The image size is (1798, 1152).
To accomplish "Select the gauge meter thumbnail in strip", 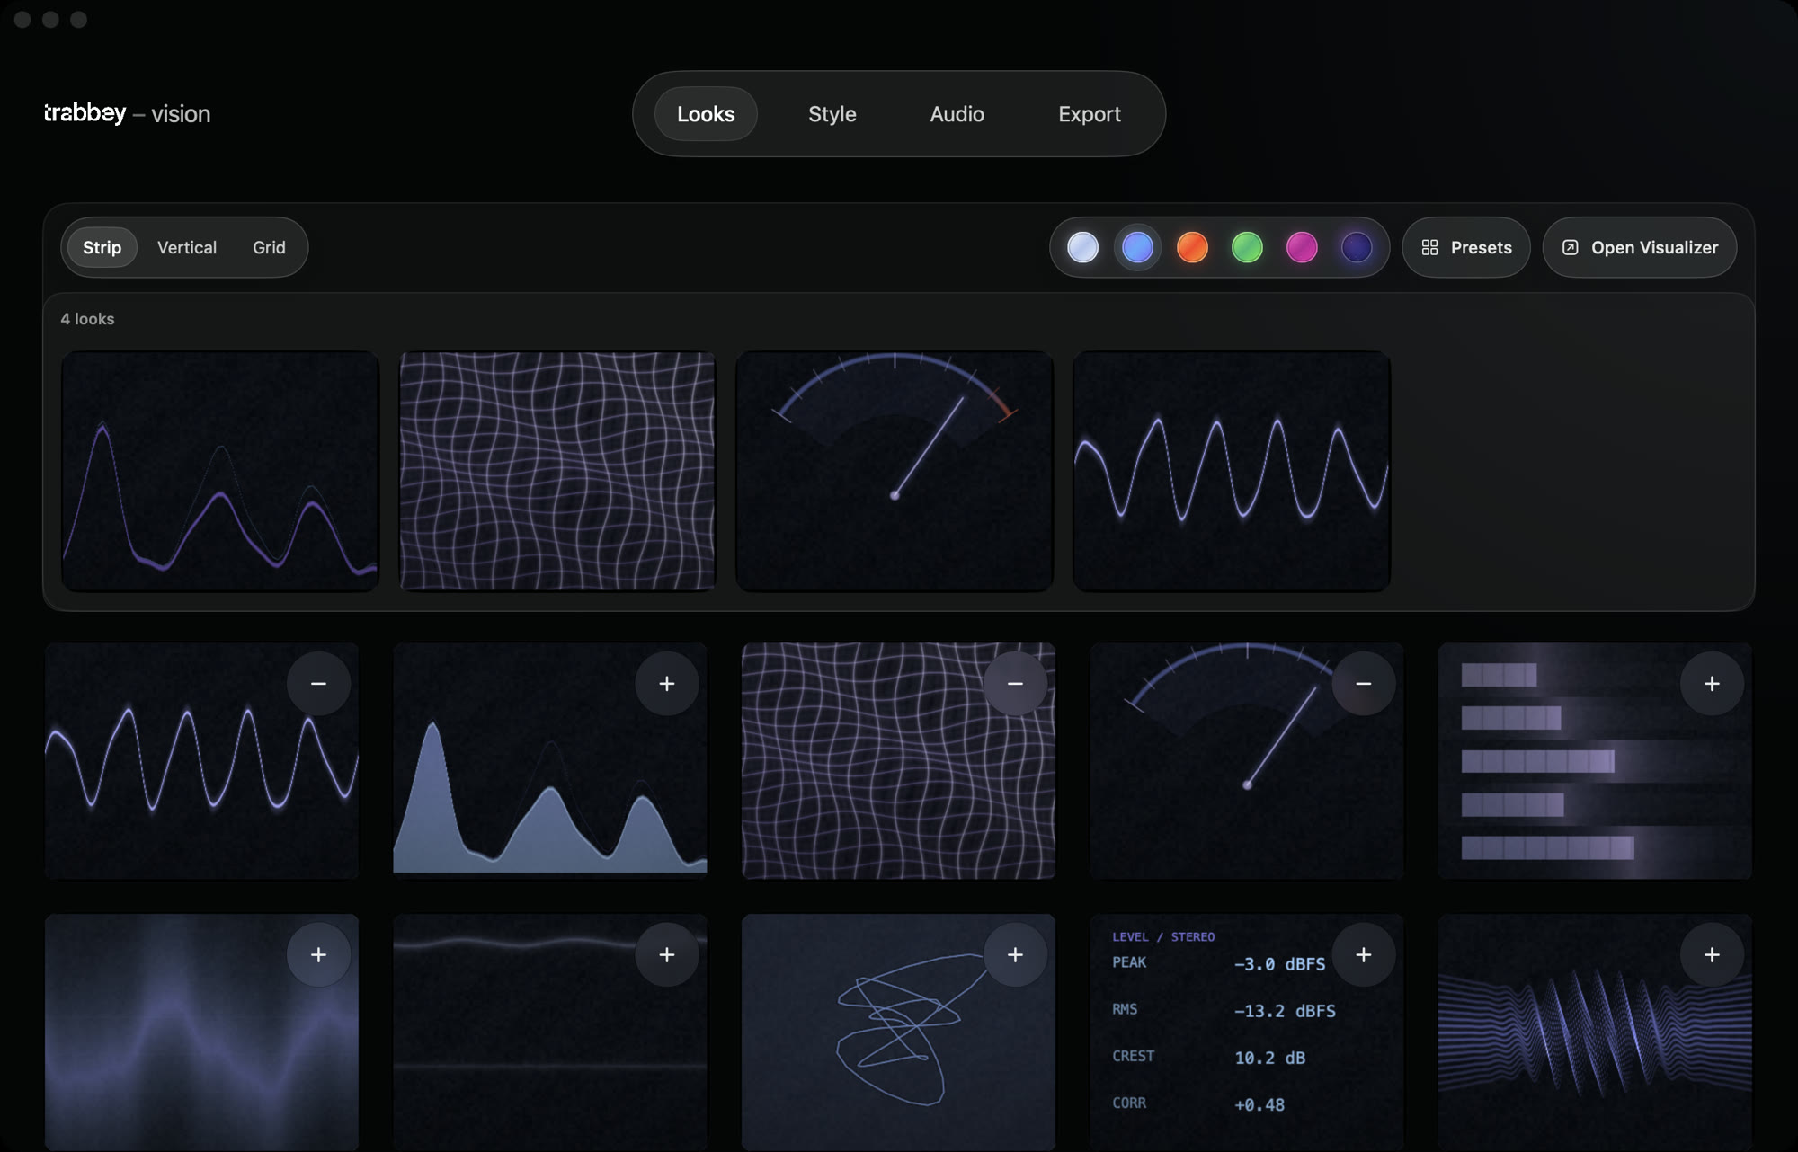I will (x=895, y=471).
